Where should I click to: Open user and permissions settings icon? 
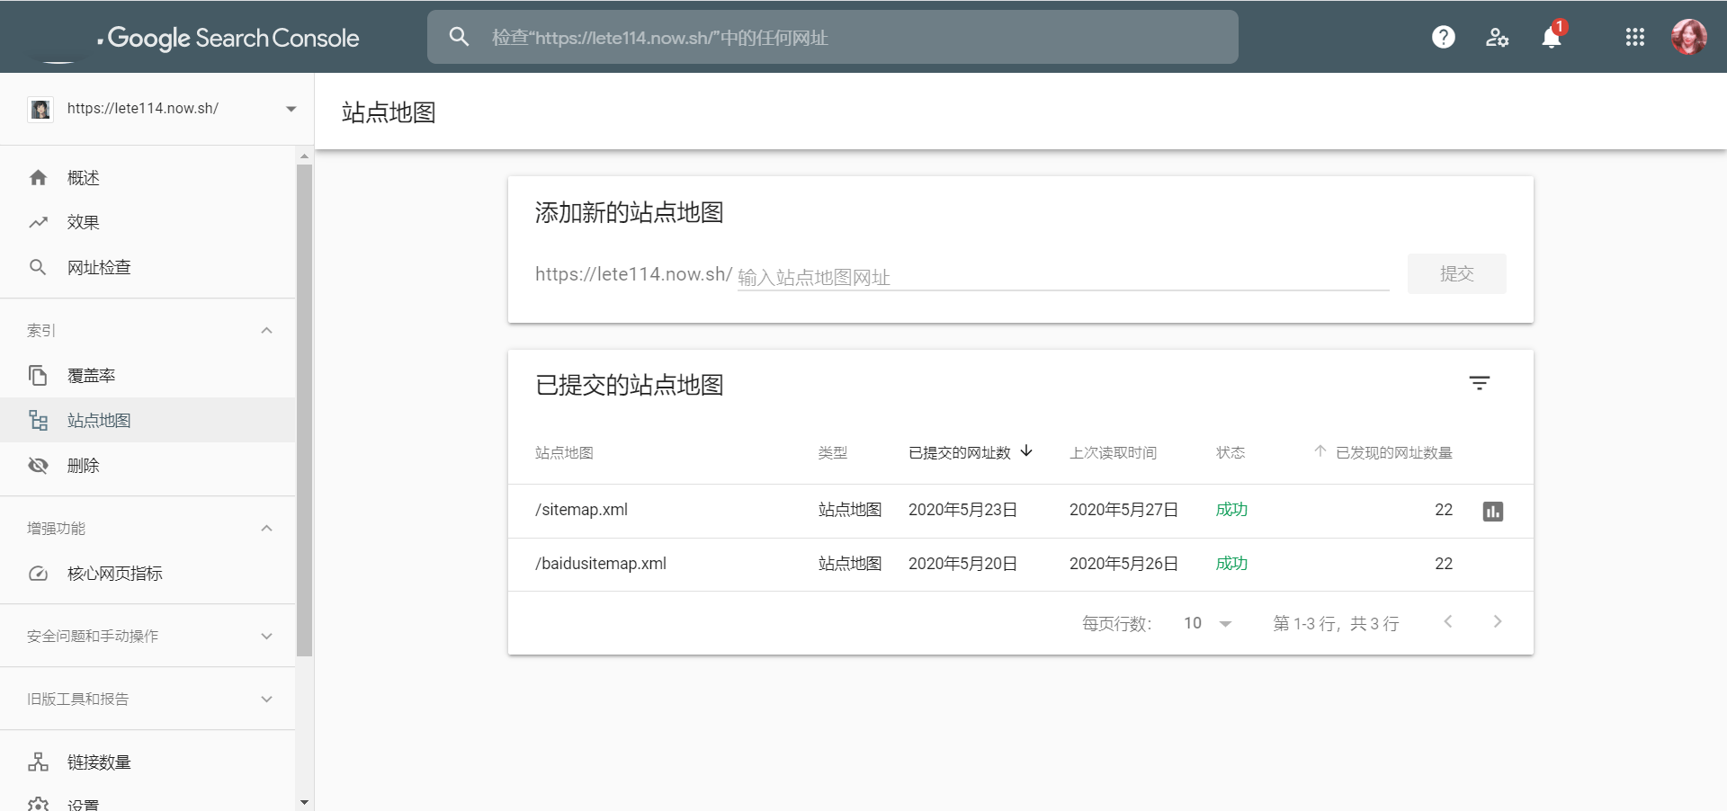[x=1497, y=37]
